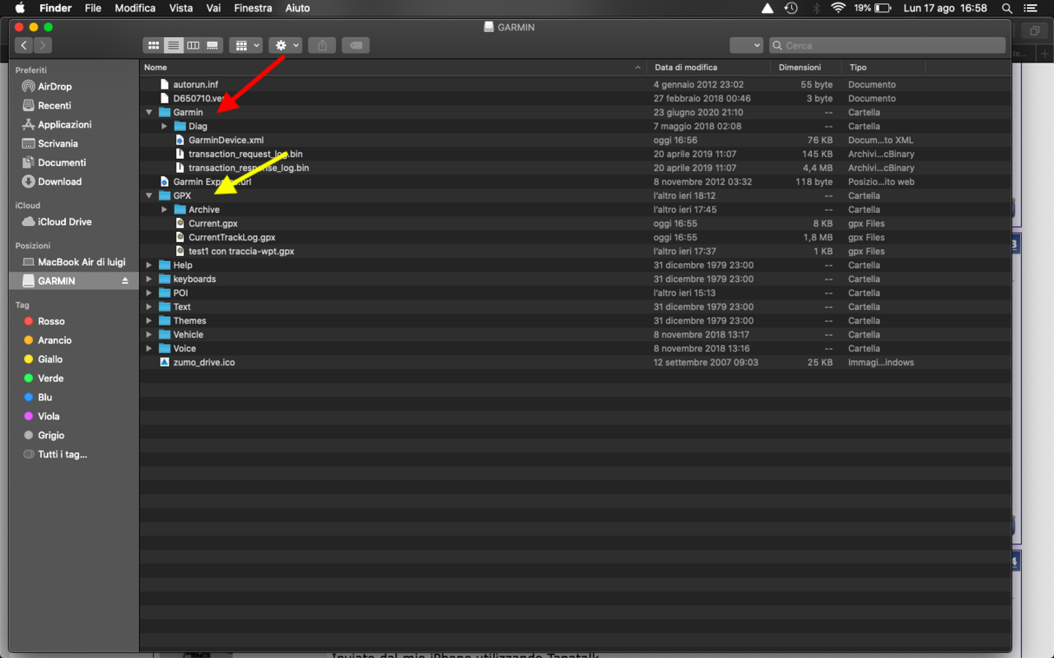Sort by the Tipo column header

point(884,67)
